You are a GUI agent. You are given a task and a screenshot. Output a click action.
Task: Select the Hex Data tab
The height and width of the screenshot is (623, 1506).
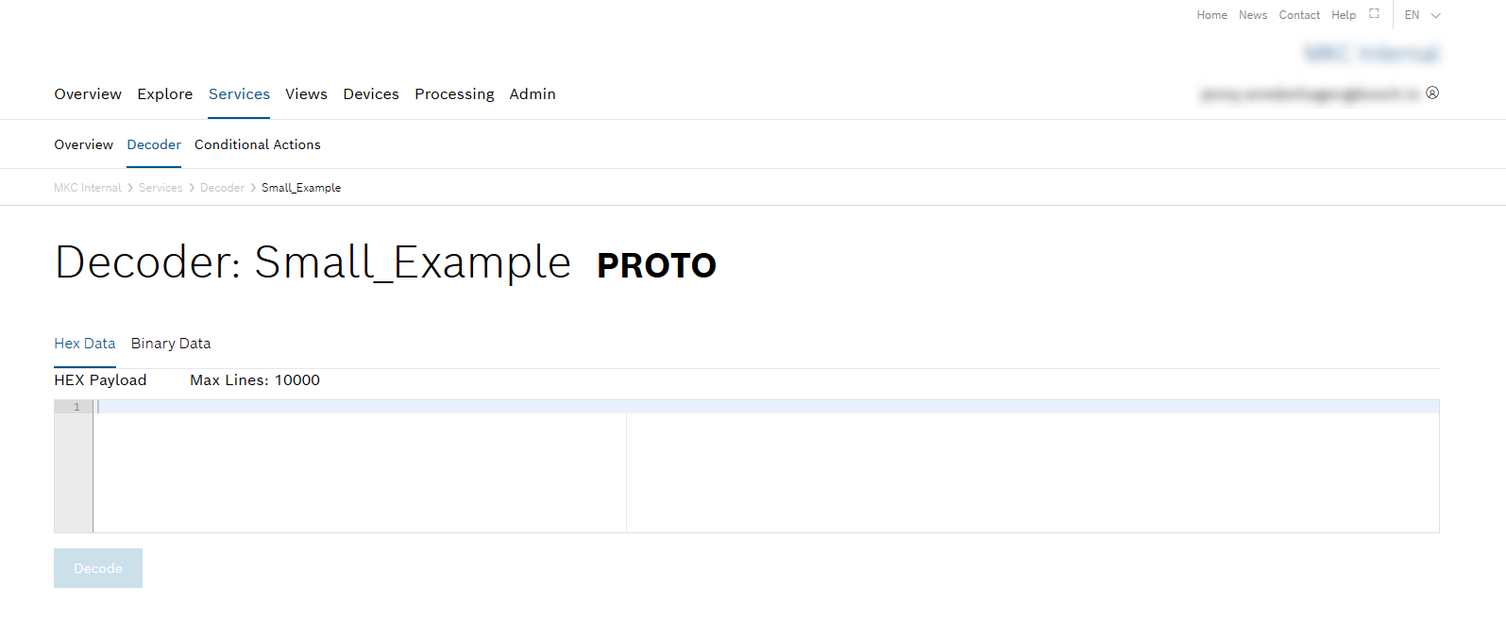pyautogui.click(x=85, y=344)
